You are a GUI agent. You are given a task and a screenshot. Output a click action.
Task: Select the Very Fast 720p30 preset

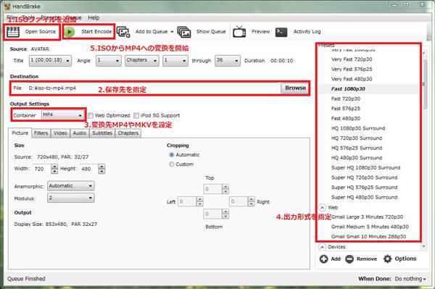click(x=352, y=59)
